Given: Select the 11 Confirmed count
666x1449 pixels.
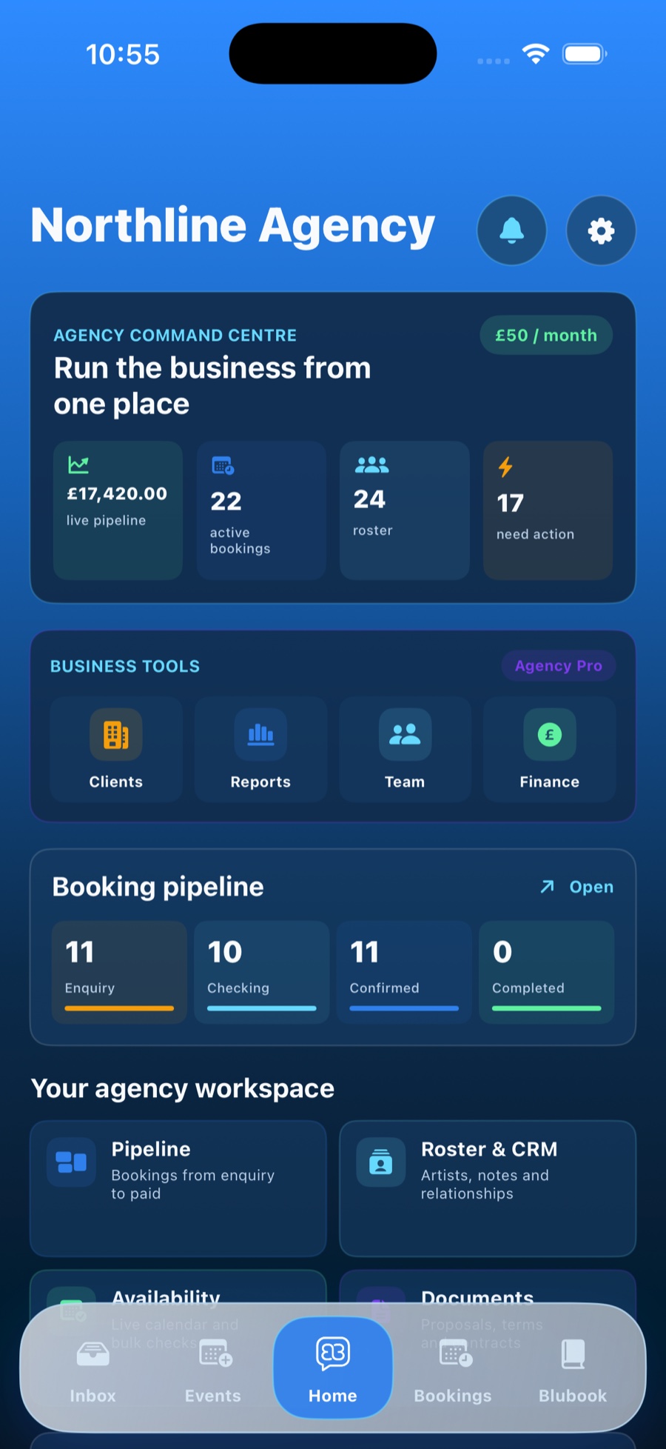Looking at the screenshot, I should click(365, 952).
